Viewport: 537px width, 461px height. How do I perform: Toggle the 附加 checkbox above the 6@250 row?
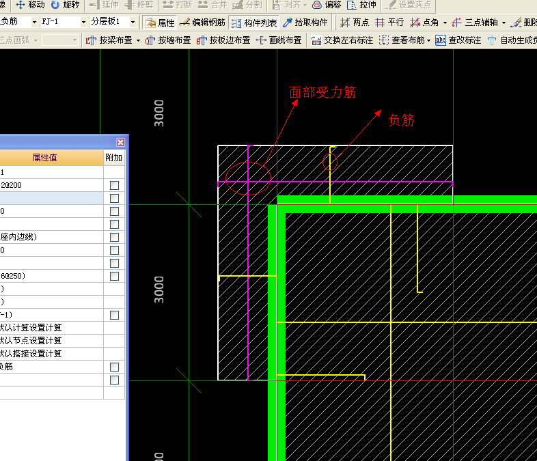pos(114,264)
